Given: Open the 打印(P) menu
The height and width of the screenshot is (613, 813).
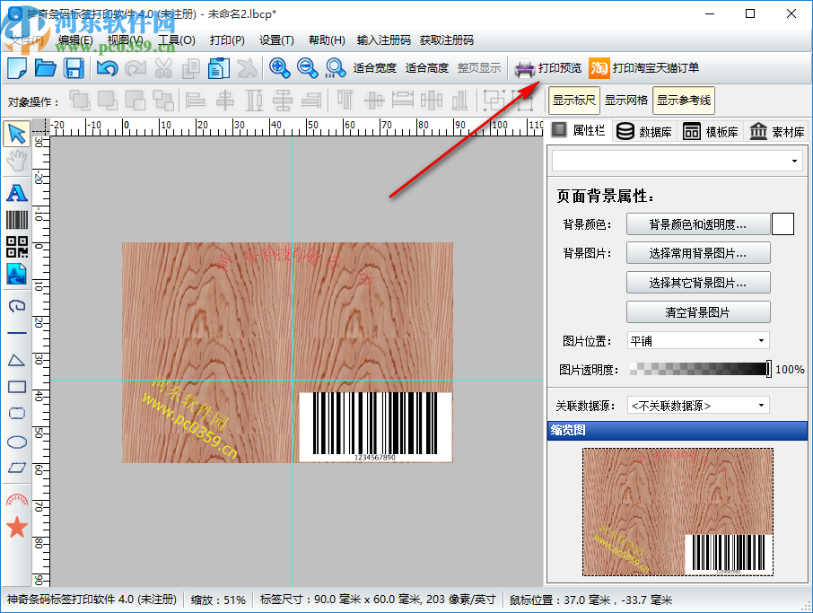Looking at the screenshot, I should click(x=227, y=39).
